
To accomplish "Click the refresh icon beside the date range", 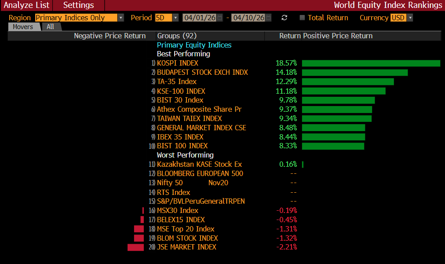I will [x=285, y=18].
